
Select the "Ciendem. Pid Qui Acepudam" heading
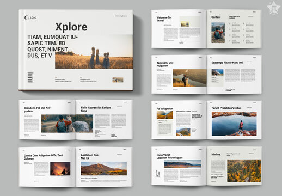tap(38, 109)
